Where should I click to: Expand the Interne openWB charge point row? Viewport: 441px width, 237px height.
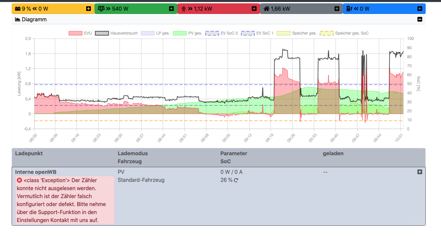tap(419, 172)
